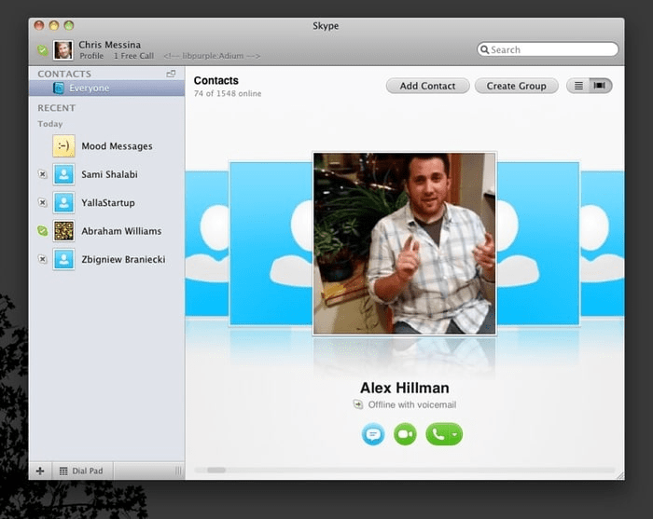The width and height of the screenshot is (653, 519).
Task: Open the online status icon menu
Action: (43, 50)
